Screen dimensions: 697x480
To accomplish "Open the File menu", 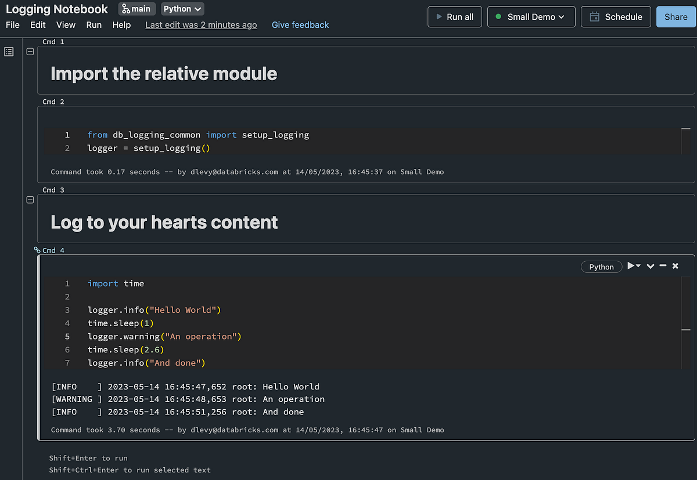I will tap(12, 25).
